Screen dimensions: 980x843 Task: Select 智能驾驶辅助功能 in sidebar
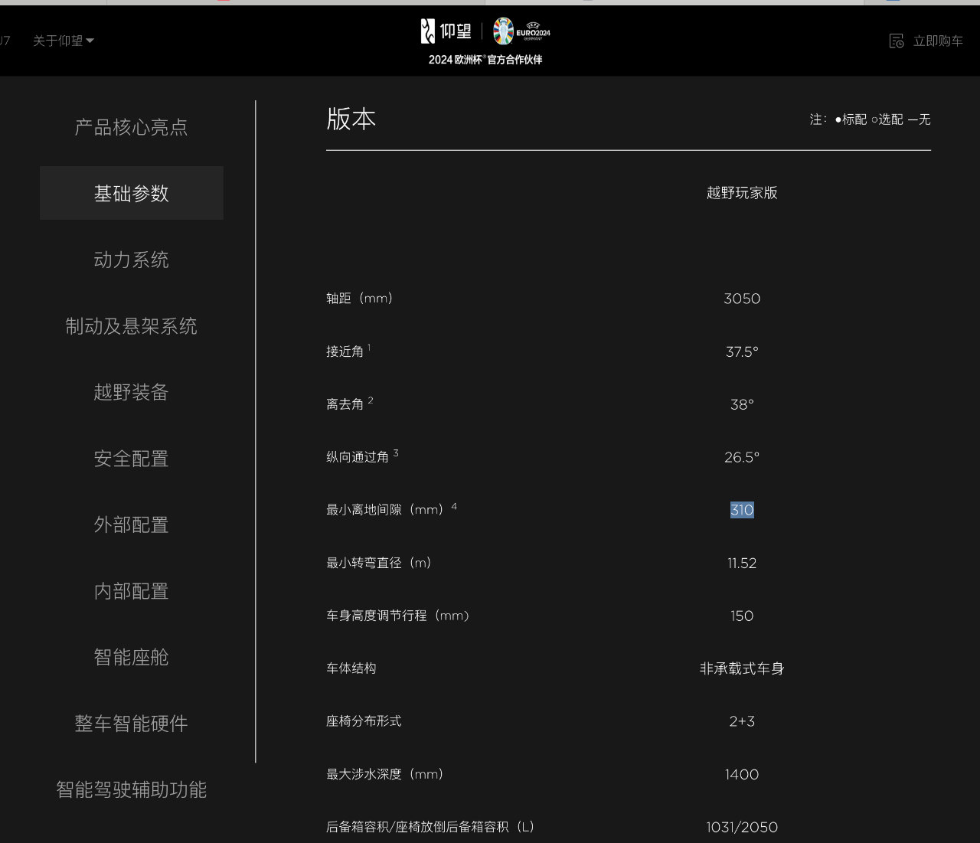131,790
